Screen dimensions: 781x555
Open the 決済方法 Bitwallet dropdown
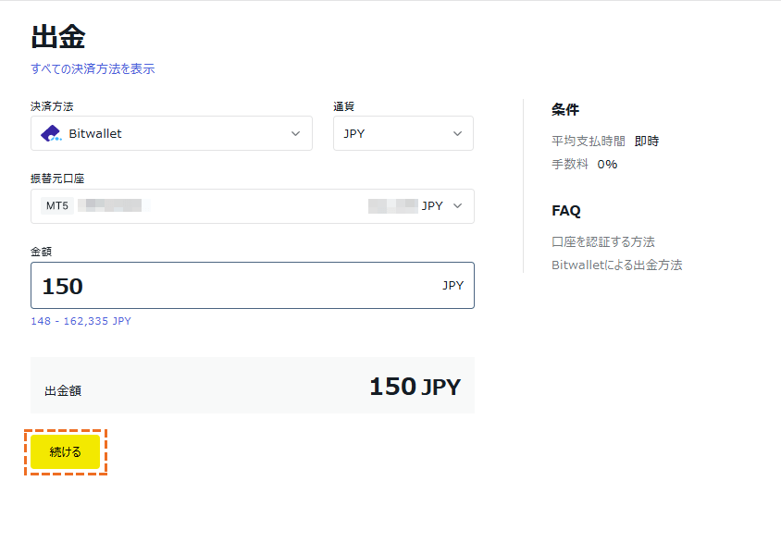(171, 133)
